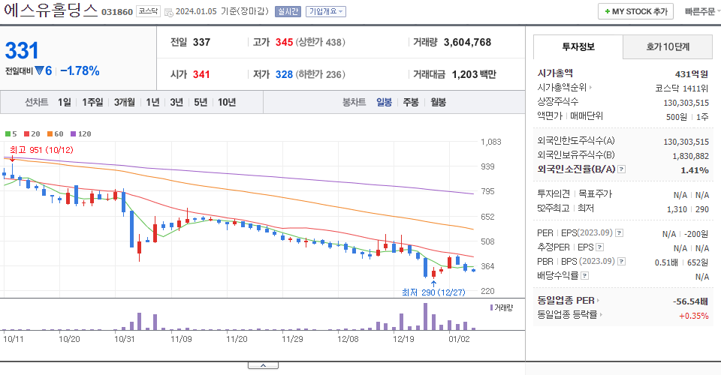Image resolution: width=721 pixels, height=375 pixels.
Task: Select the 주봉 candlestick chart
Action: (411, 102)
